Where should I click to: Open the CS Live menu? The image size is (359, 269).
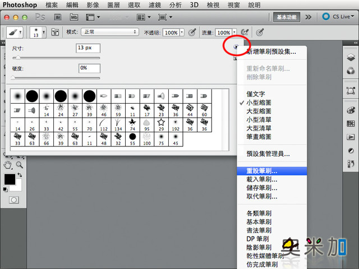point(338,16)
